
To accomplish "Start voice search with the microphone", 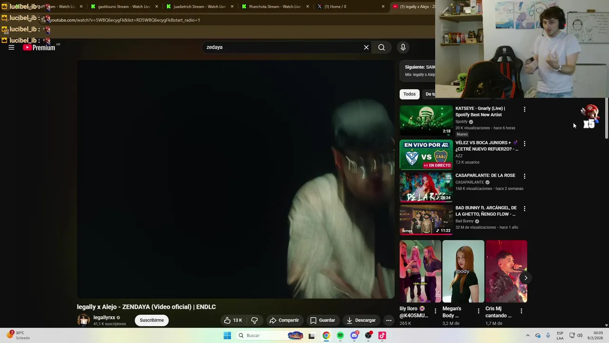I will (x=403, y=47).
